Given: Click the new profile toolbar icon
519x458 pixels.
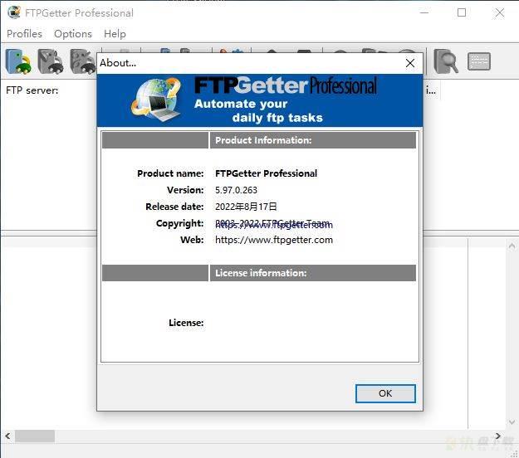Looking at the screenshot, I should tap(18, 61).
